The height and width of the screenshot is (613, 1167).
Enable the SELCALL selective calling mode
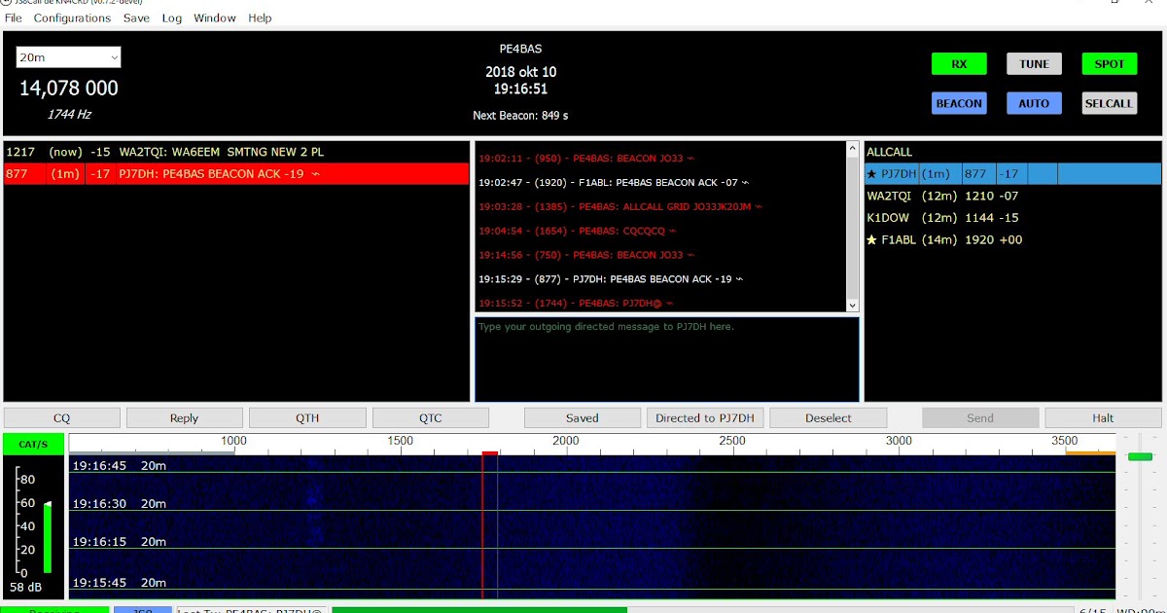point(1109,103)
